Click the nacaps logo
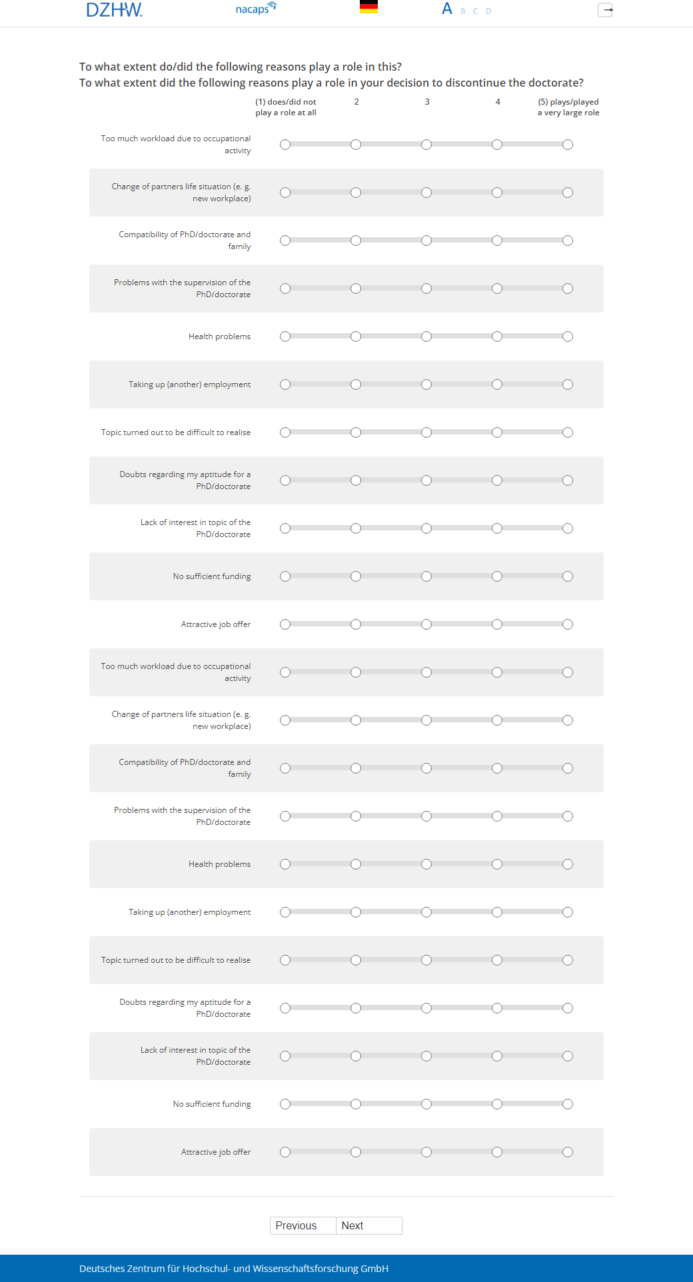 tap(255, 9)
